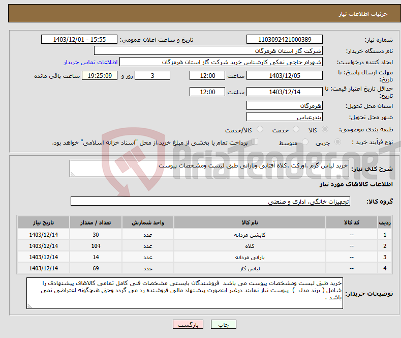
Task: Click the نام کالا column header
Action: 250,222
